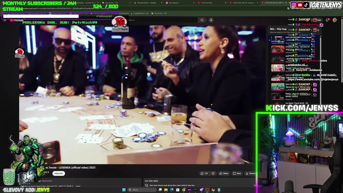Image resolution: width=343 pixels, height=193 pixels.
Task: Download the LEGENDA video
Action: 251,173
